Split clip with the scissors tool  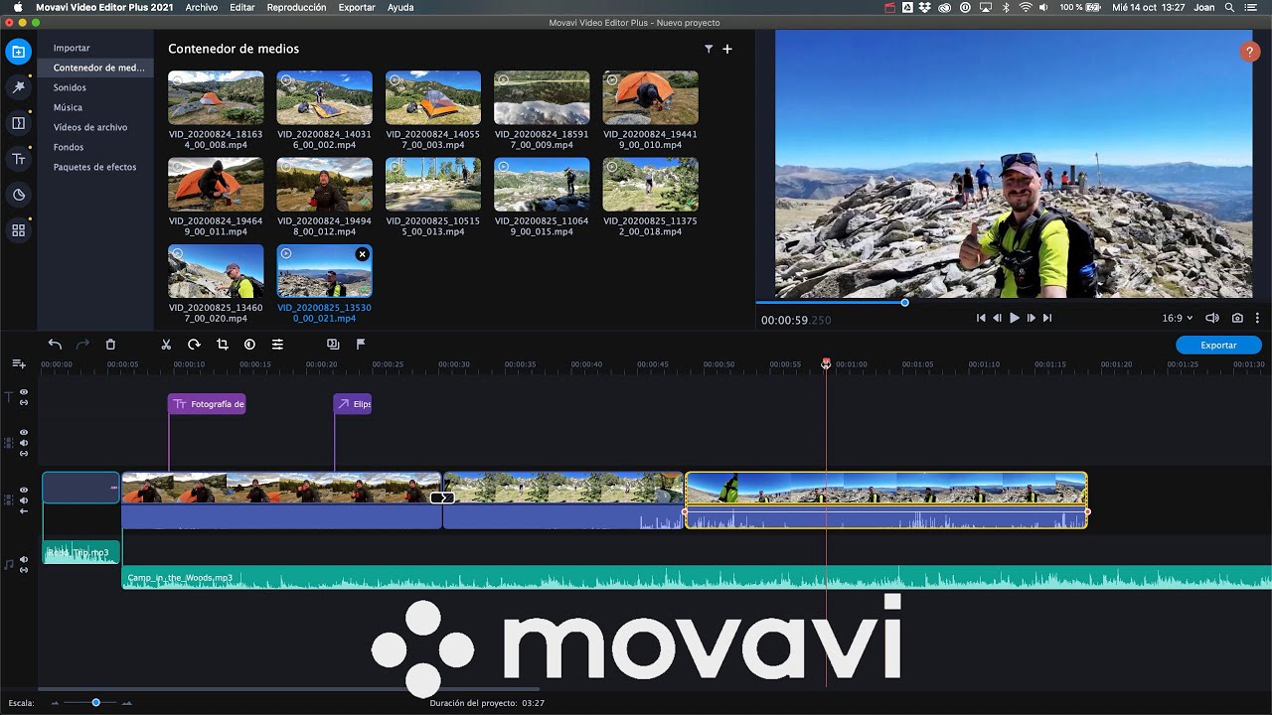coord(166,345)
